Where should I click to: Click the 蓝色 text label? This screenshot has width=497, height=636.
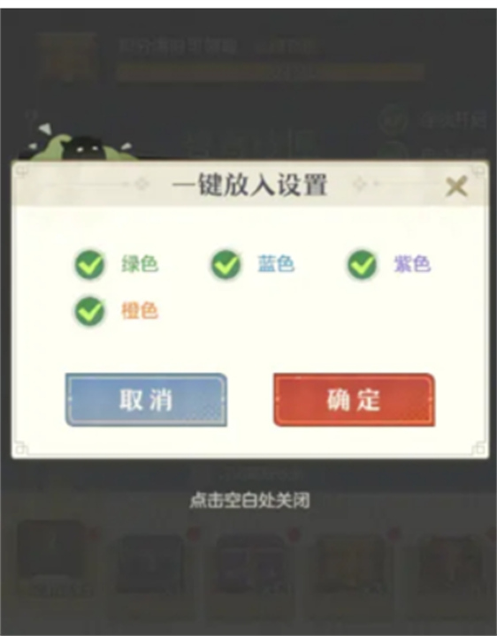click(x=276, y=263)
